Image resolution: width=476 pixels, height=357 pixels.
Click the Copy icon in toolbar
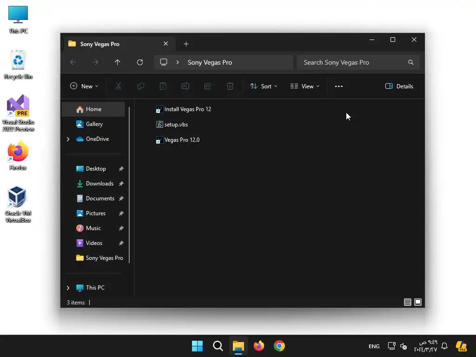pyautogui.click(x=140, y=86)
